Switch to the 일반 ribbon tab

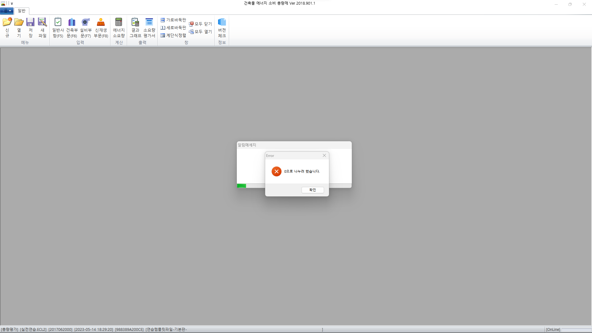pyautogui.click(x=22, y=11)
